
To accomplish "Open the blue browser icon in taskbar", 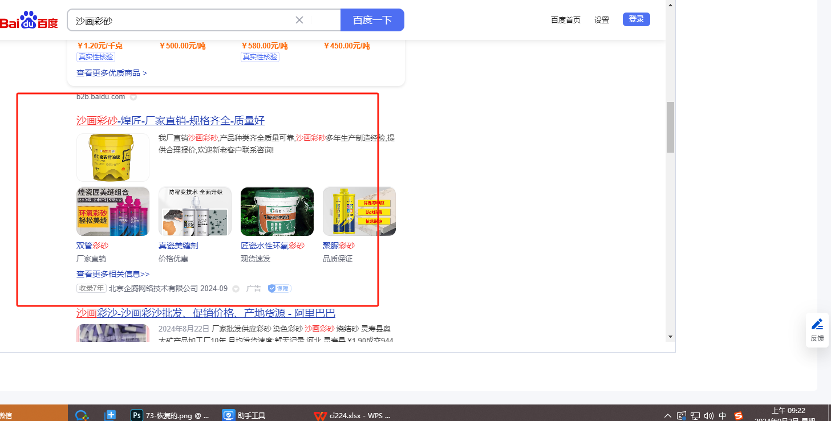I will [x=83, y=415].
